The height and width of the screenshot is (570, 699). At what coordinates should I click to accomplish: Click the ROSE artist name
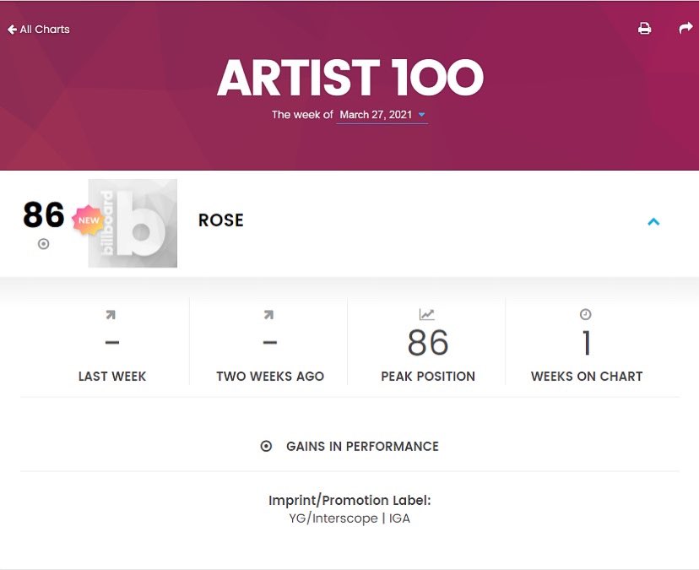(x=221, y=220)
